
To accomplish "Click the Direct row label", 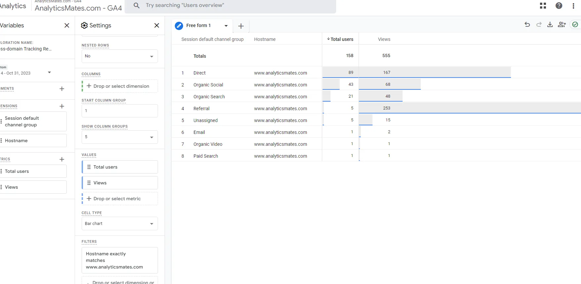I will [x=200, y=73].
